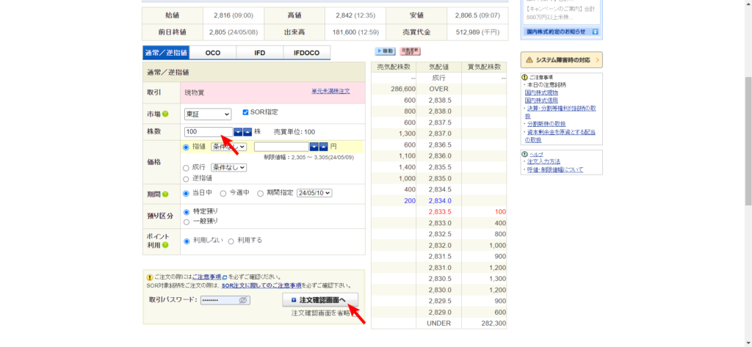Open the 市場 dropdown showing 東証
The width and height of the screenshot is (752, 347).
pyautogui.click(x=208, y=114)
